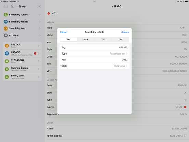
Task: Click the Tag field with ABC123
Action: point(94,47)
